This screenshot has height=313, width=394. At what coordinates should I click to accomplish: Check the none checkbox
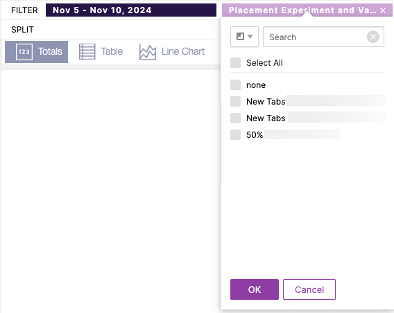click(x=235, y=84)
